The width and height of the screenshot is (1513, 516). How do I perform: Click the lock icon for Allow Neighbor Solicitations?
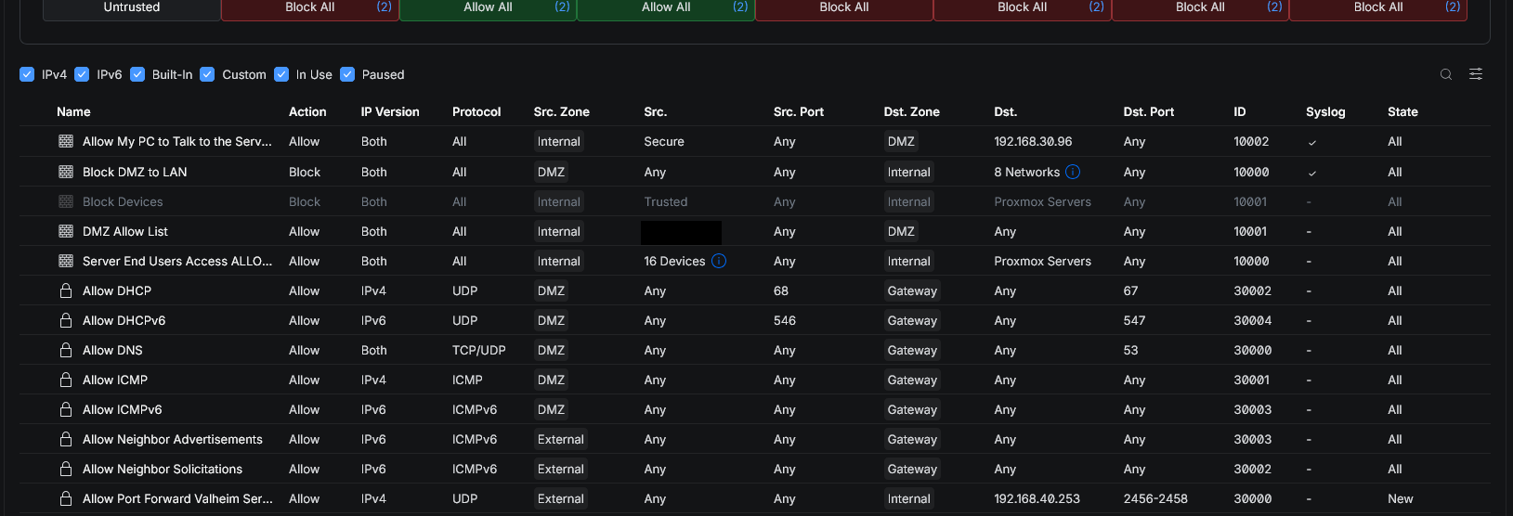[66, 469]
